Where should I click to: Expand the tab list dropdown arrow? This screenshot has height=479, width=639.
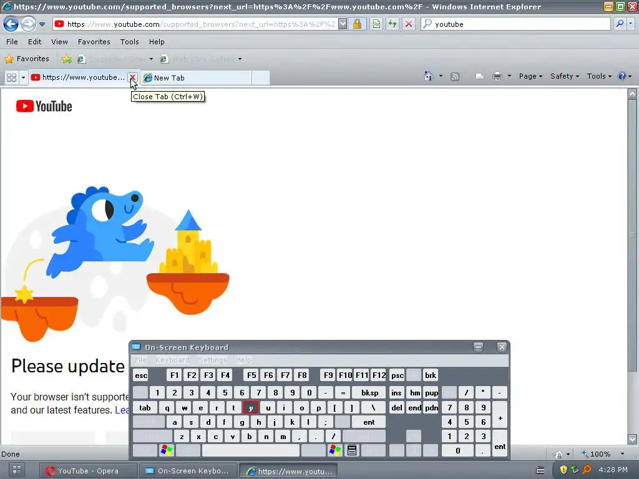(x=23, y=77)
